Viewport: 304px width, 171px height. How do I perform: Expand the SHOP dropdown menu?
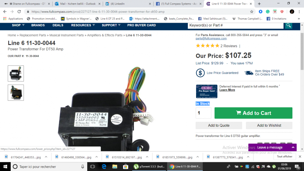tap(18, 25)
